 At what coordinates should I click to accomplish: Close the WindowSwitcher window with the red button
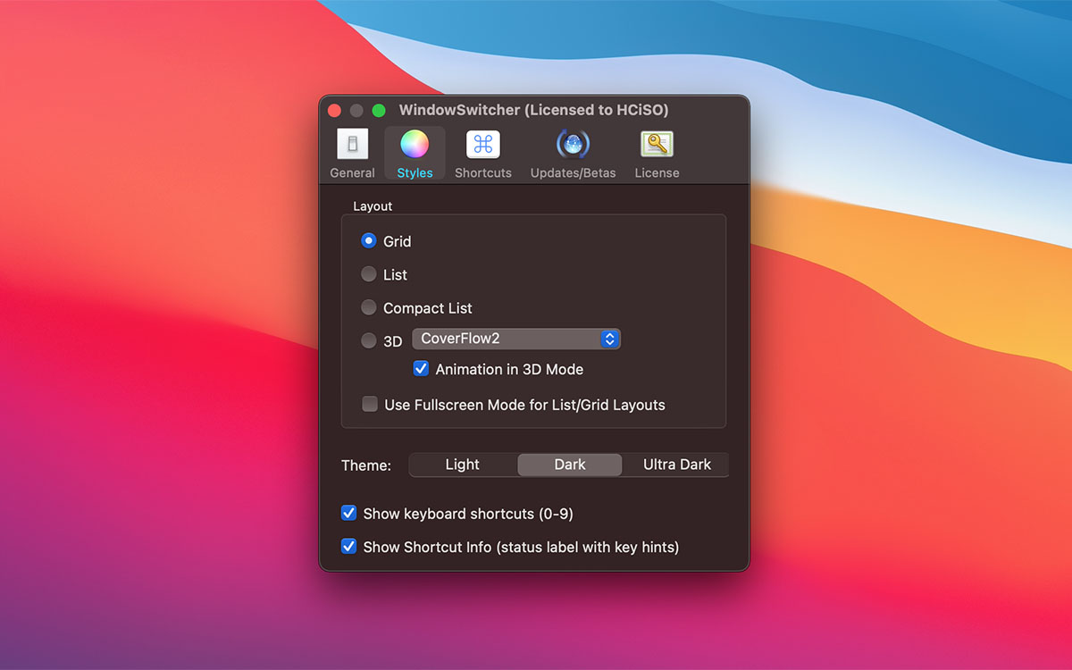(x=334, y=111)
